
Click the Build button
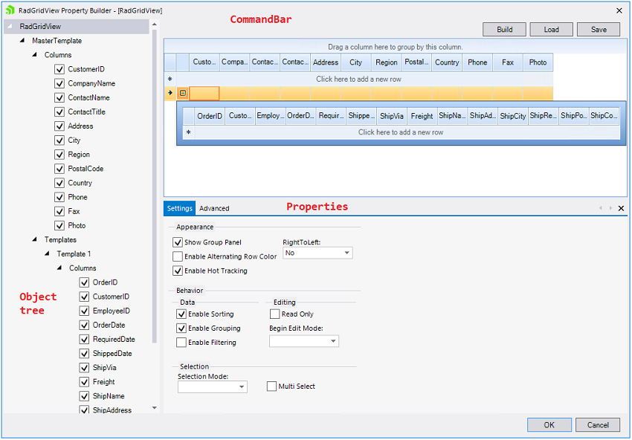click(x=504, y=29)
